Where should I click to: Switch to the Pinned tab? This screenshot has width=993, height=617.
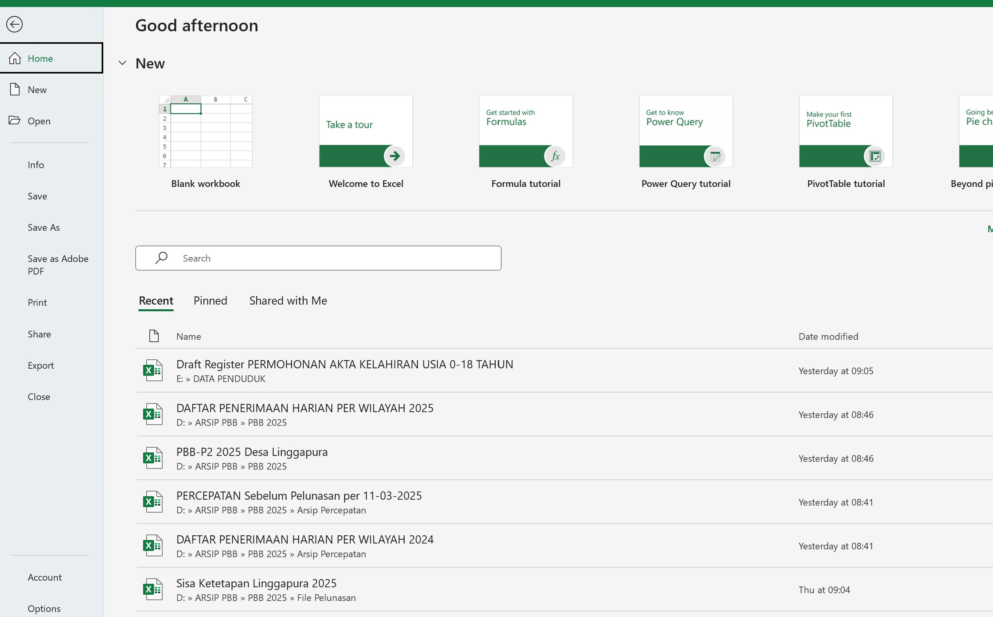click(210, 301)
